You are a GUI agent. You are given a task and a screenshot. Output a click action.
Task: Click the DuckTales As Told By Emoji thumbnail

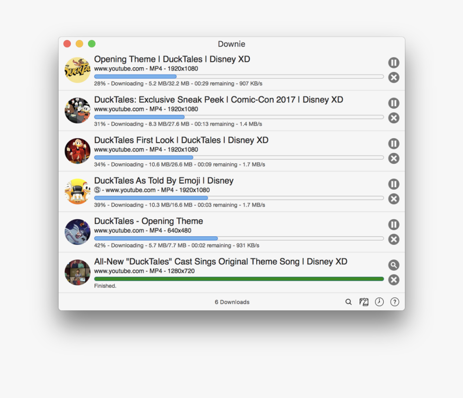[77, 191]
